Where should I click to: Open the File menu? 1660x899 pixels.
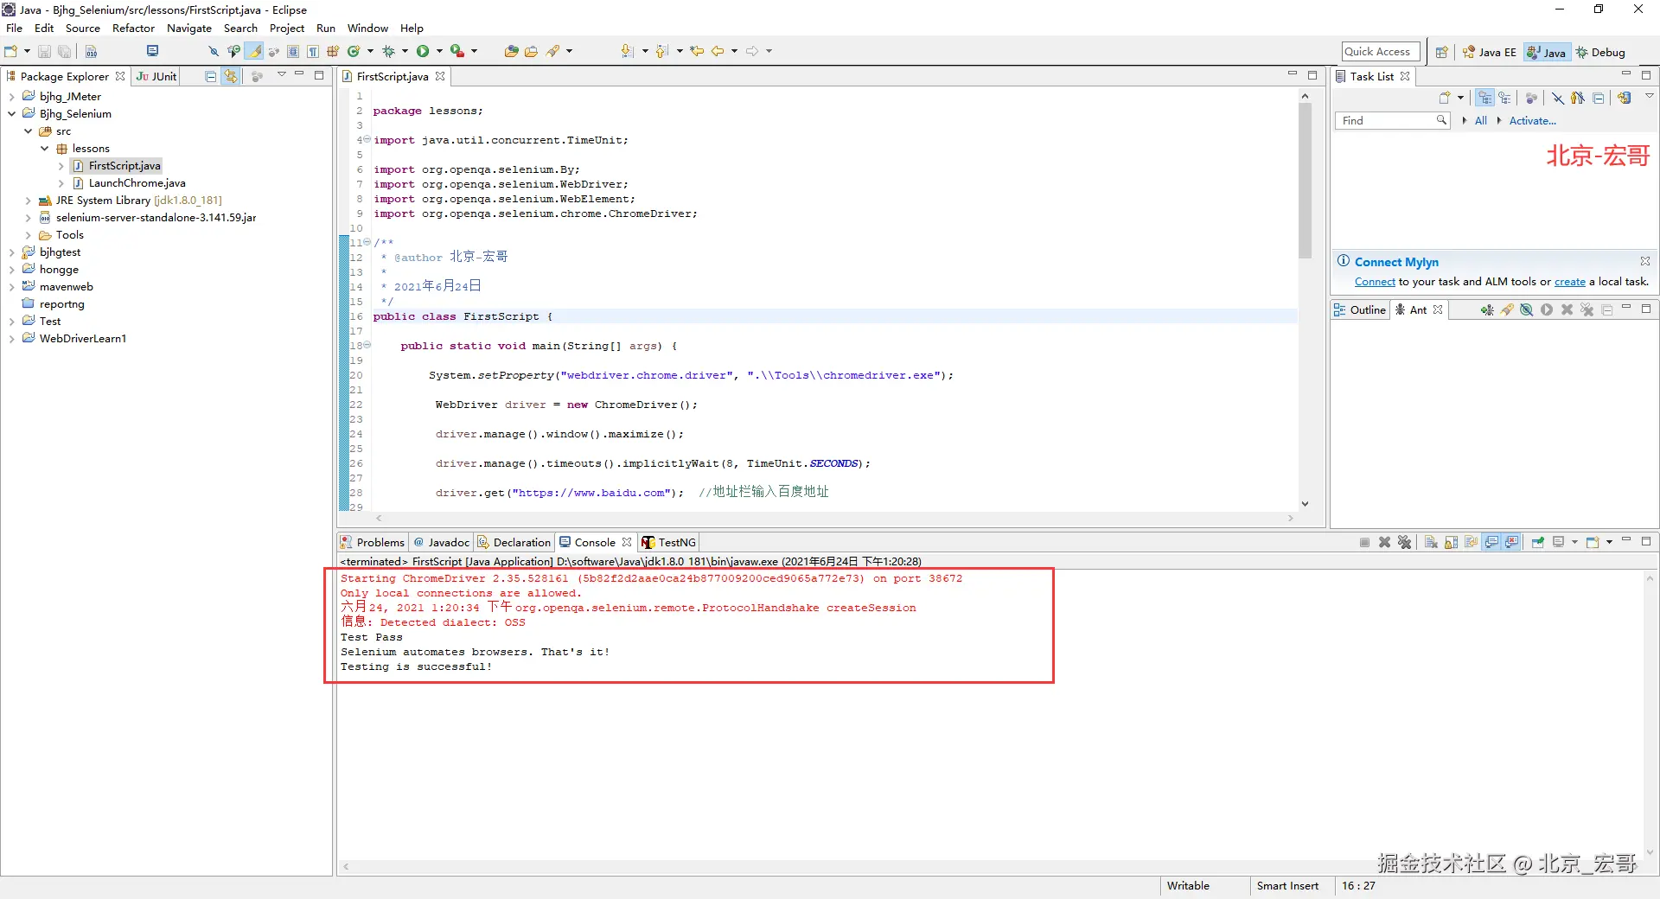[15, 29]
